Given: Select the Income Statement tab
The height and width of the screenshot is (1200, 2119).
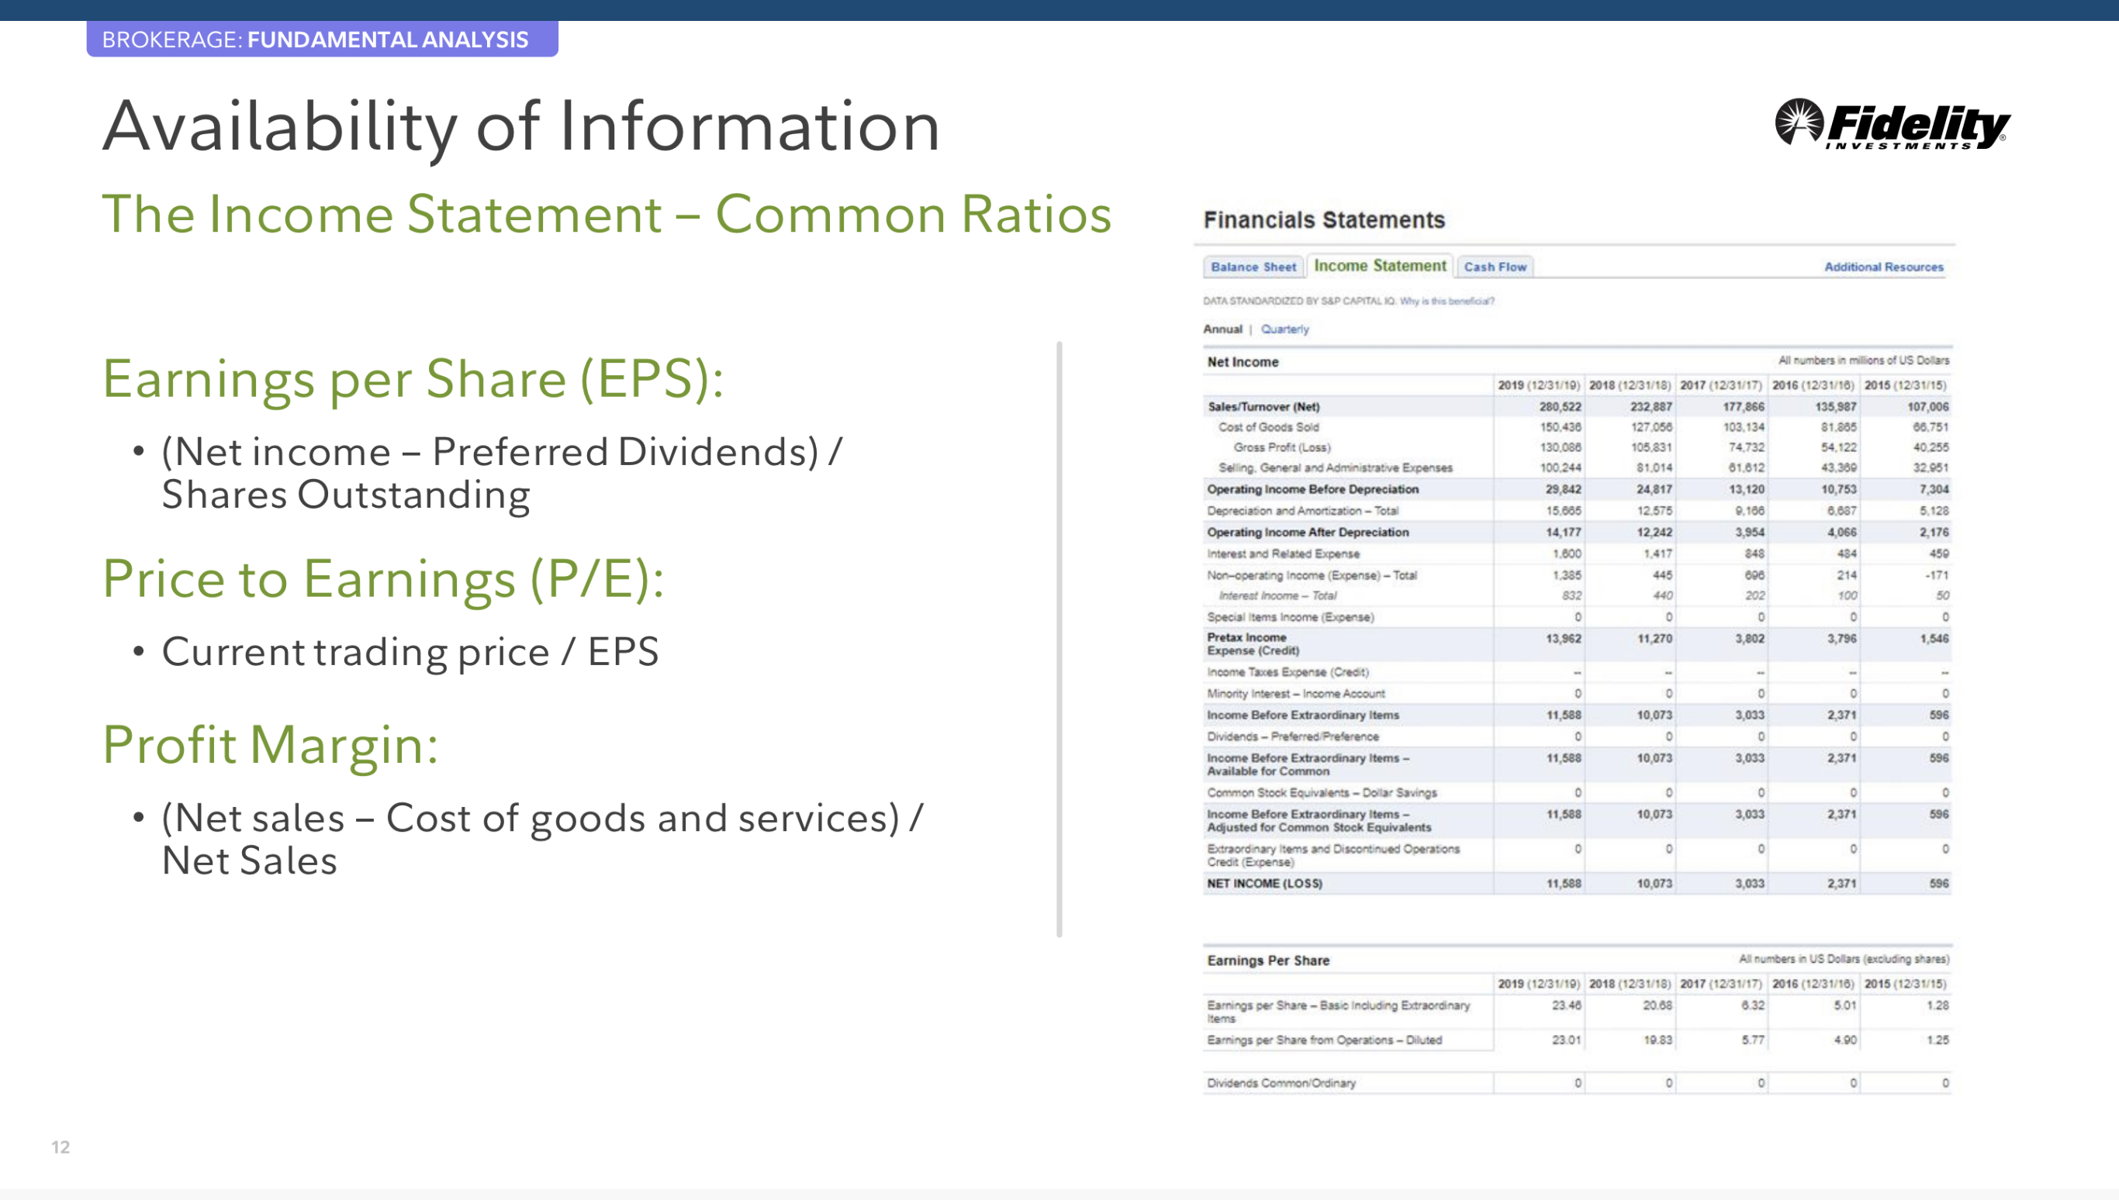Looking at the screenshot, I should tap(1379, 265).
